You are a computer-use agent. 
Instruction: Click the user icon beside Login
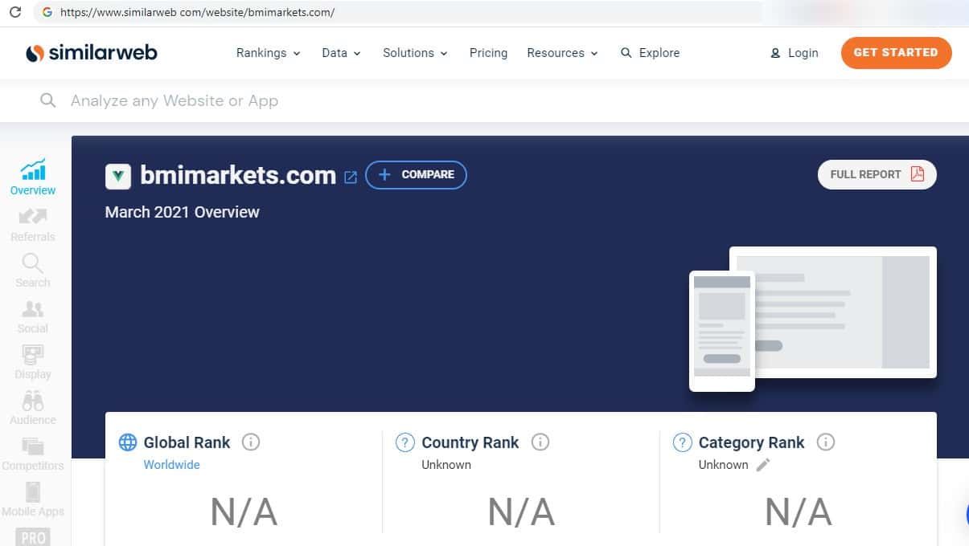pyautogui.click(x=775, y=53)
